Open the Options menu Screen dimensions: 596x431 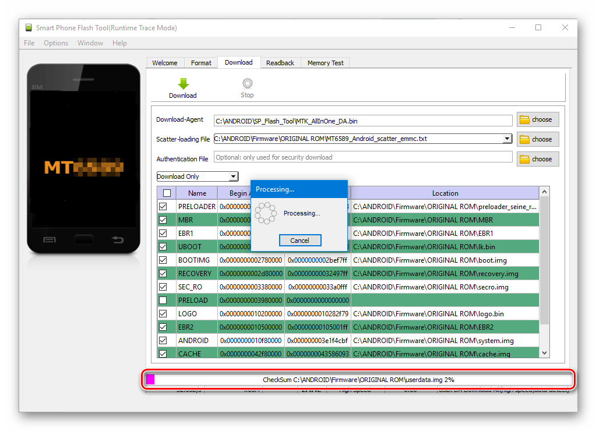56,43
